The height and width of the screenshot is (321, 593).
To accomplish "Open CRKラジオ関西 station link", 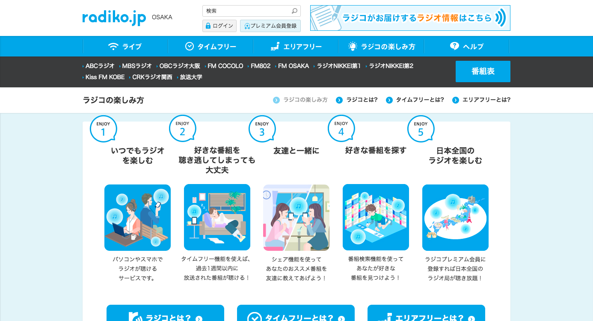I will point(152,77).
